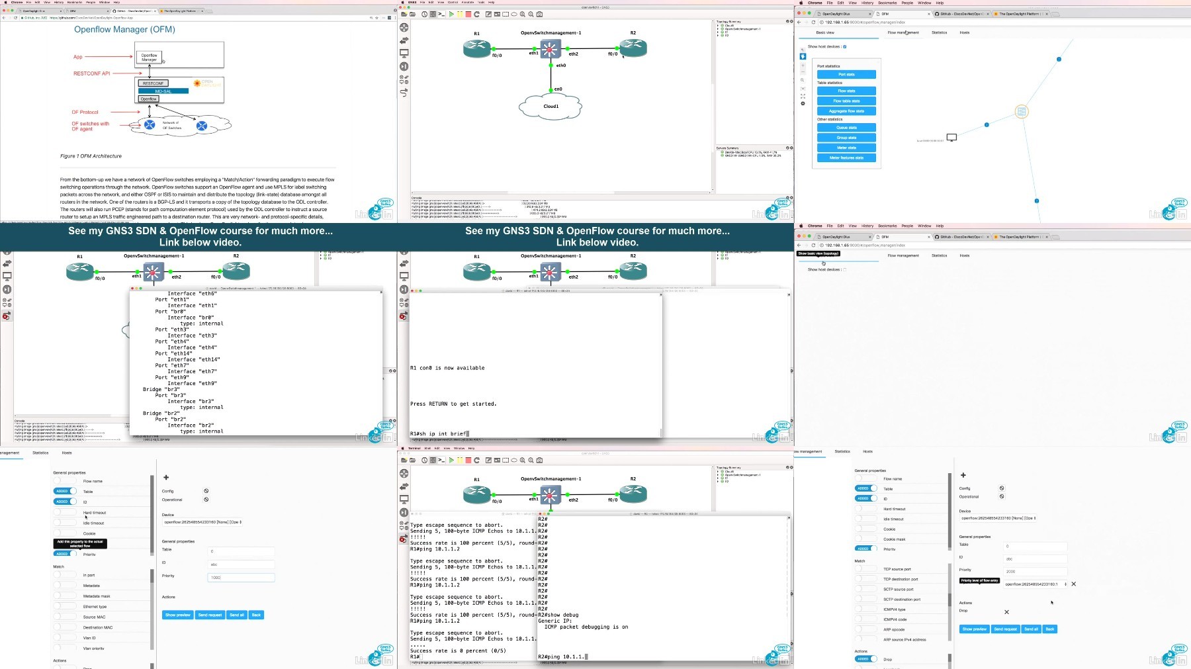Open the Device dropdown in the Drop-action flow form
This screenshot has height=669, width=1191.
[999, 518]
